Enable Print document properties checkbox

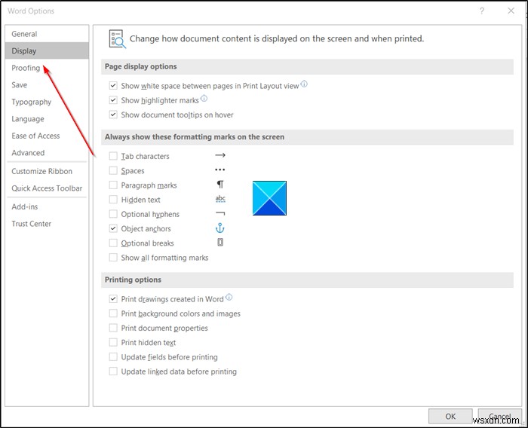113,327
